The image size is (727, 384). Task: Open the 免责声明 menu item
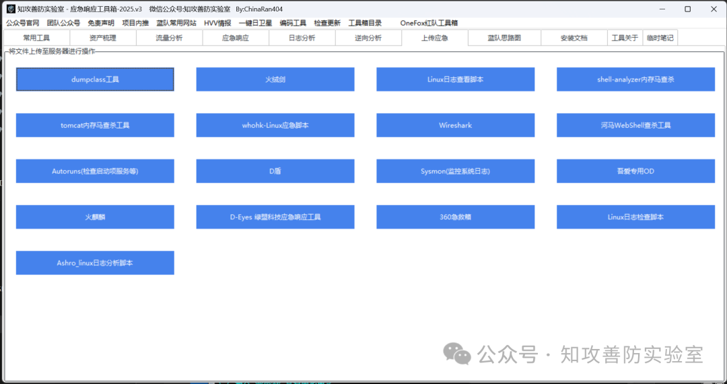(x=101, y=23)
